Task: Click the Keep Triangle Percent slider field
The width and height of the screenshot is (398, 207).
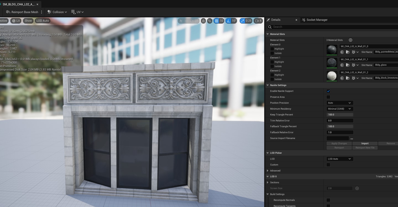Action: click(340, 115)
